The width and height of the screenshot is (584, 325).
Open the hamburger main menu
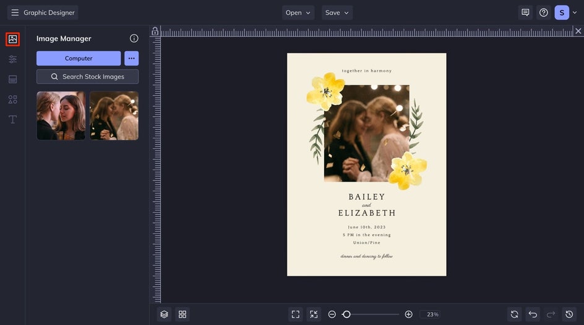tap(15, 12)
